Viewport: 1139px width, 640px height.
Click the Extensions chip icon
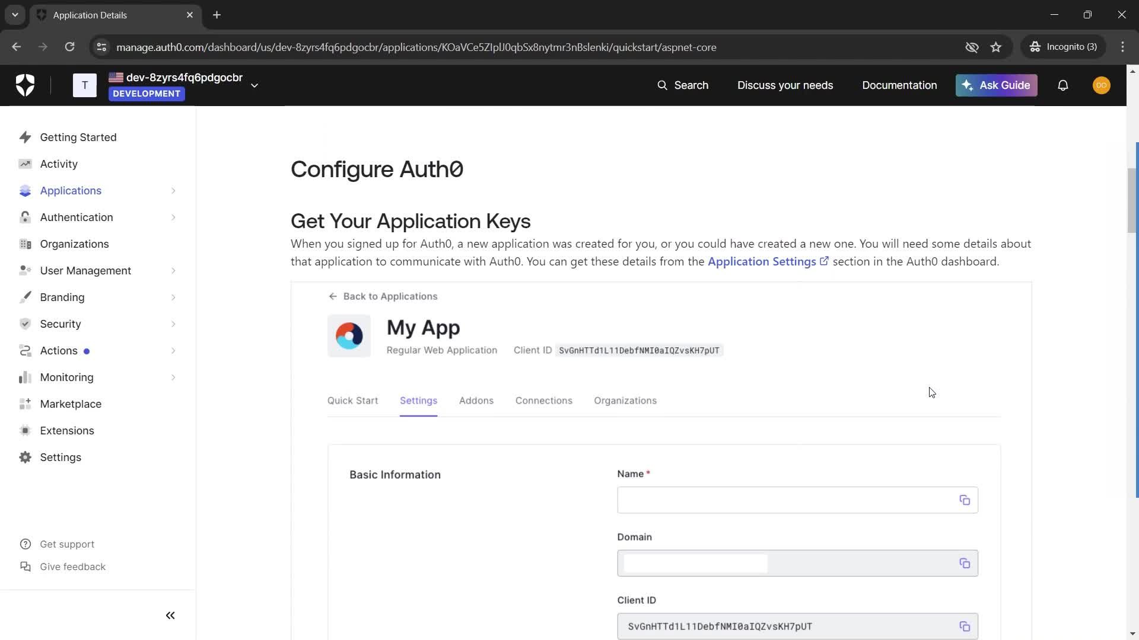point(25,431)
